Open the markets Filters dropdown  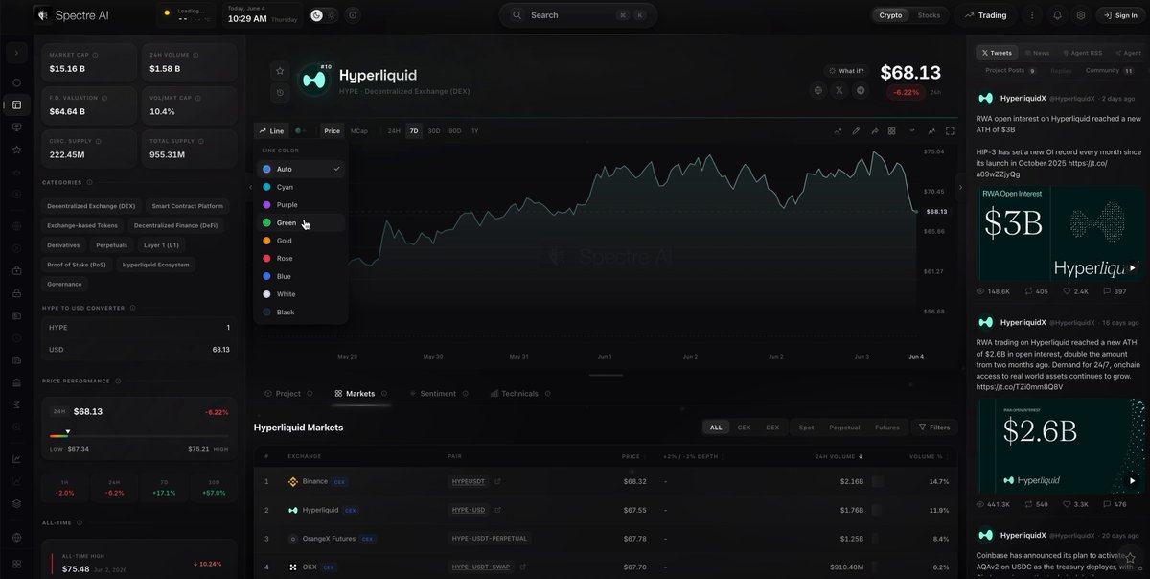coord(933,428)
